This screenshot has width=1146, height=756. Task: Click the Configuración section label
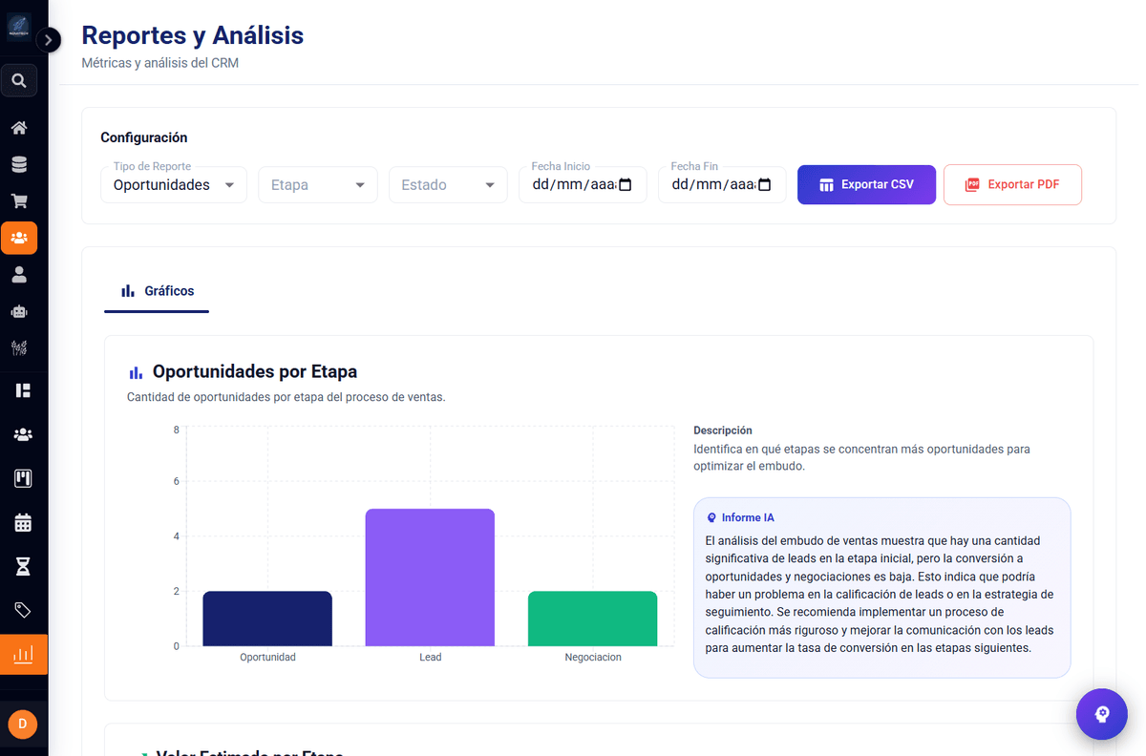click(x=144, y=137)
